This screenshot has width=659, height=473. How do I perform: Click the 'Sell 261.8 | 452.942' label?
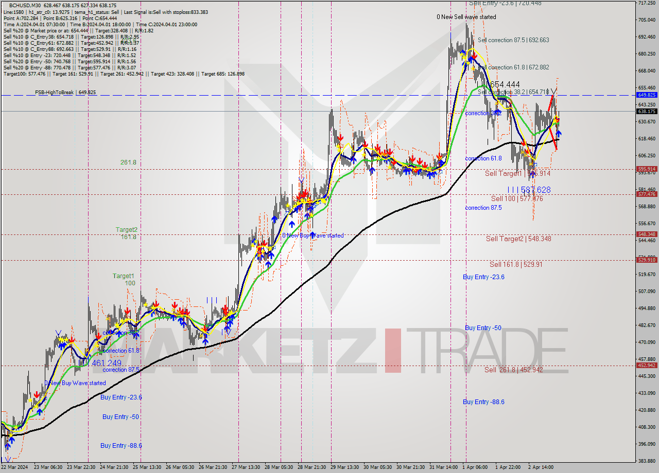point(514,370)
